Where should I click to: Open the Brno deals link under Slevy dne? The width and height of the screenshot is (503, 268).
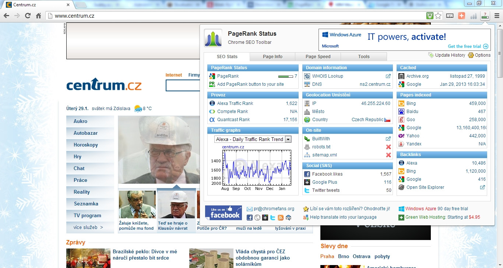tap(344, 256)
